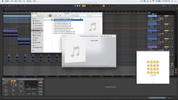Select the Real Life(mus)_bpm93 wav file
Image resolution: width=178 pixels, height=100 pixels.
(63, 25)
